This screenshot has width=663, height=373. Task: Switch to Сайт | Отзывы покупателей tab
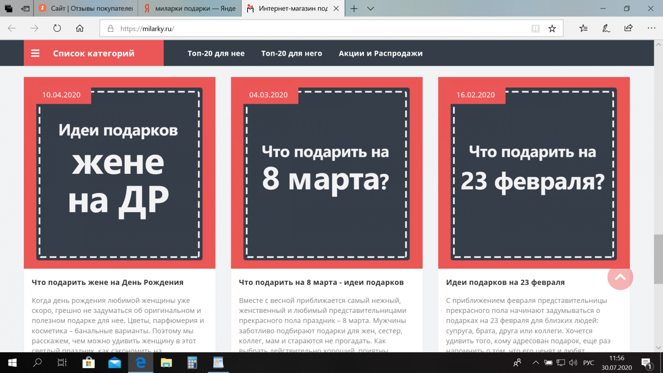click(86, 8)
